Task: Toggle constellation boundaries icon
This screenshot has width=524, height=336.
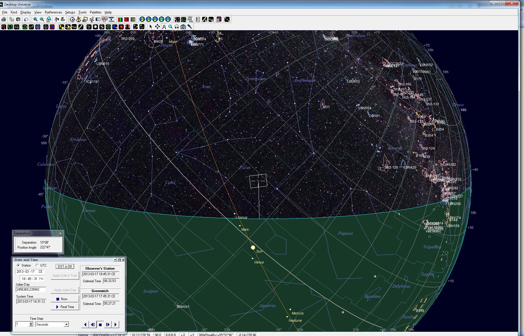Action: pos(10,27)
